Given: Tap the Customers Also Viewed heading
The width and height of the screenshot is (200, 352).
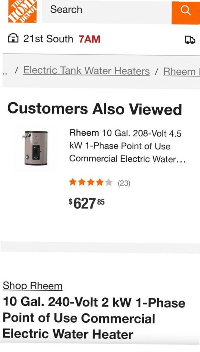Looking at the screenshot, I should (94, 109).
